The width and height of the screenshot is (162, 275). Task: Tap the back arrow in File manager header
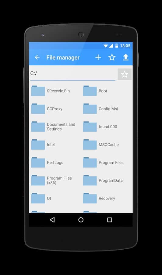[x=37, y=57]
